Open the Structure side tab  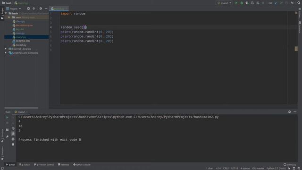[x=2, y=136]
